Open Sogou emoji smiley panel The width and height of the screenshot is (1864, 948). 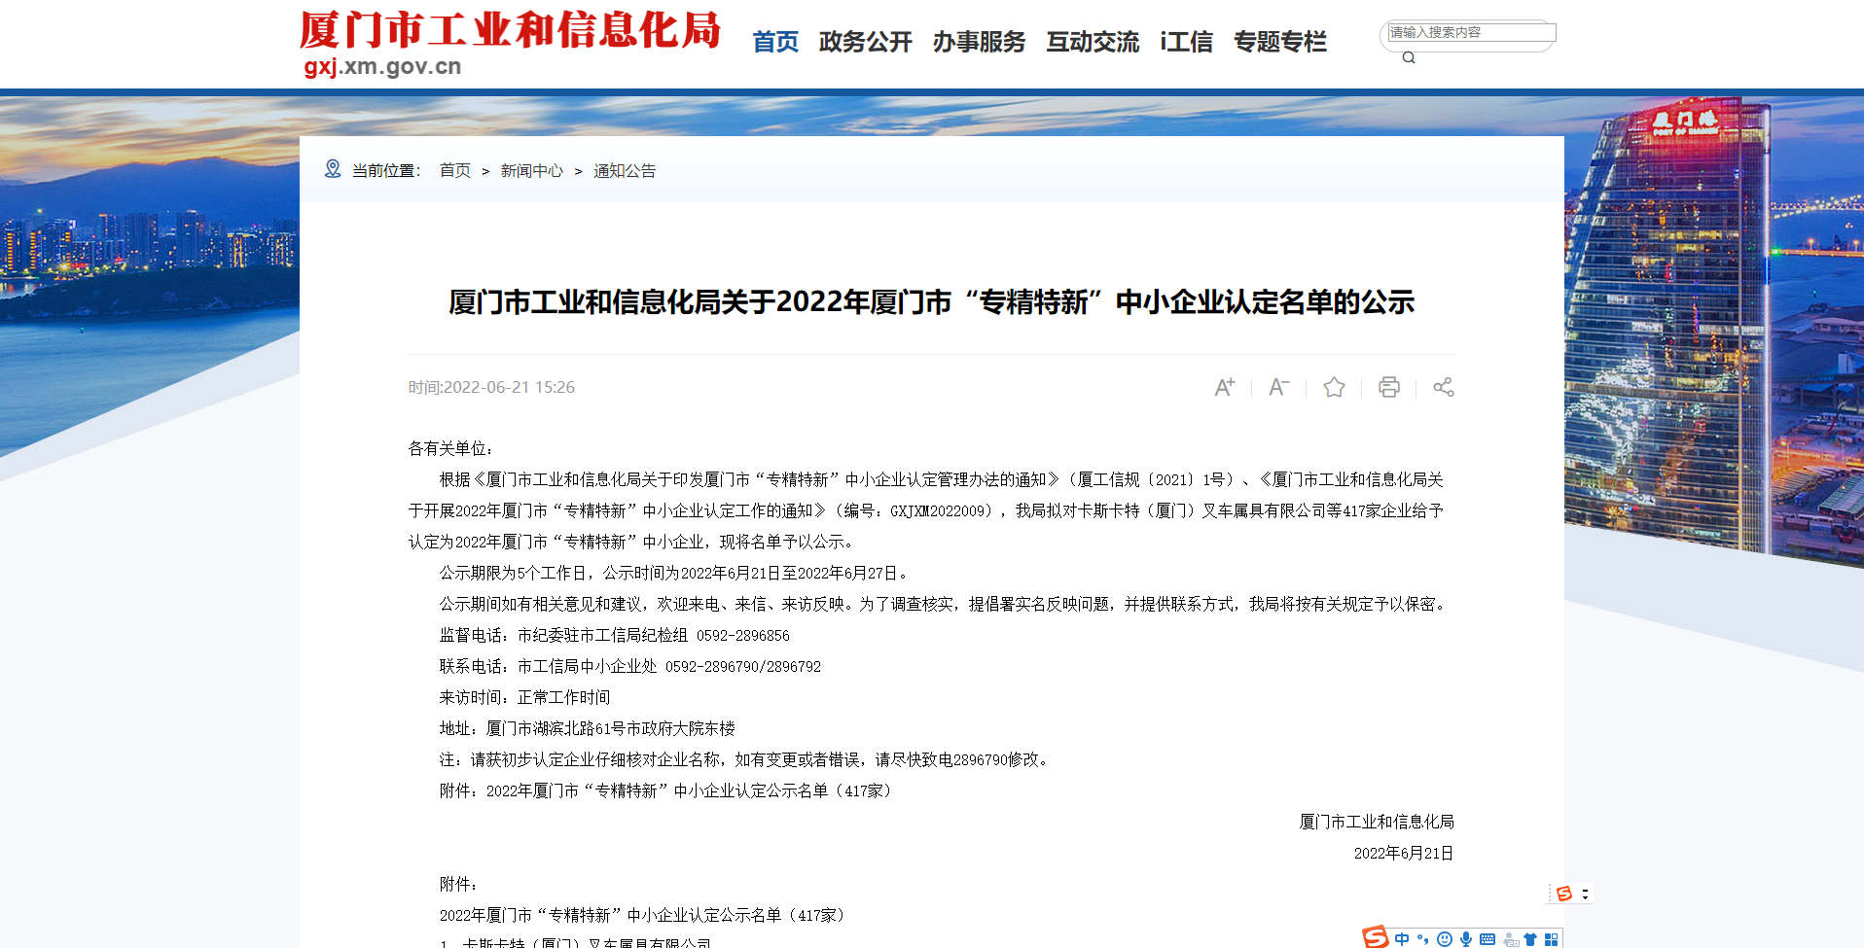pyautogui.click(x=1445, y=939)
